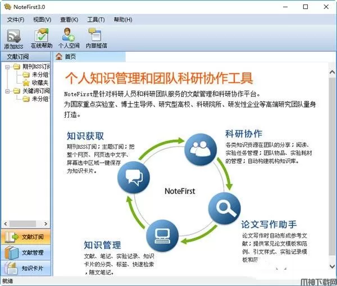
Task: Click the 文献订阅 panel header
Action: coord(26,57)
